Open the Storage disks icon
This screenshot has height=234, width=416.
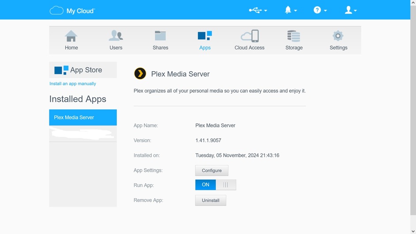(x=294, y=36)
